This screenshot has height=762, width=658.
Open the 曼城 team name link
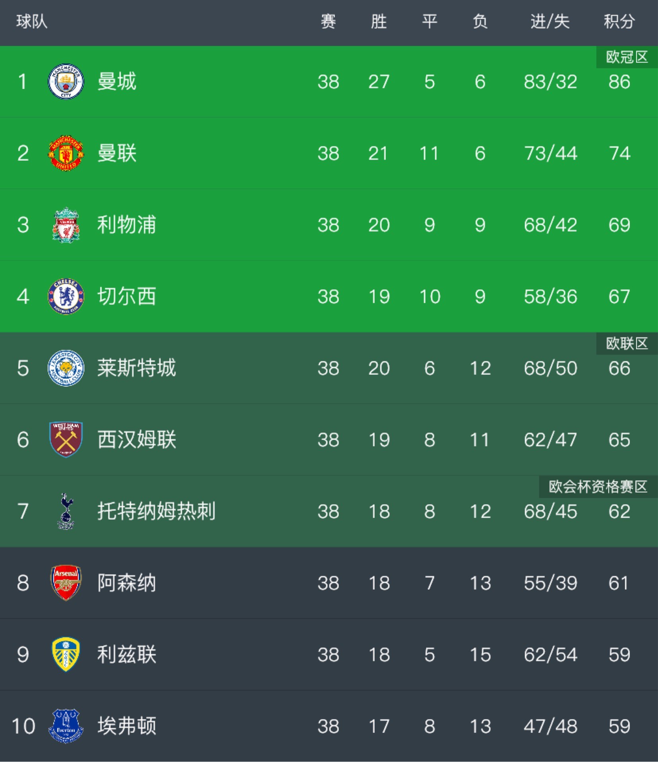[x=117, y=82]
